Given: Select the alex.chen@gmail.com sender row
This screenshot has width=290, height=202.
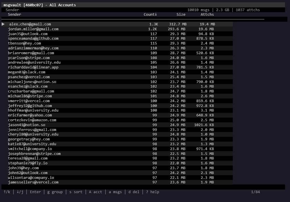Looking at the screenshot, I should 117,24.
